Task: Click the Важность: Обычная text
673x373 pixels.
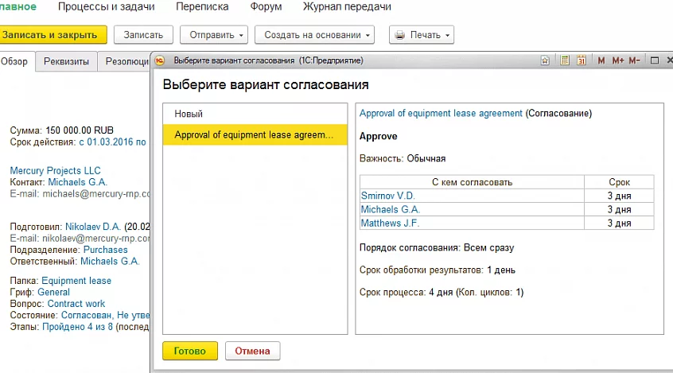Action: tap(403, 158)
